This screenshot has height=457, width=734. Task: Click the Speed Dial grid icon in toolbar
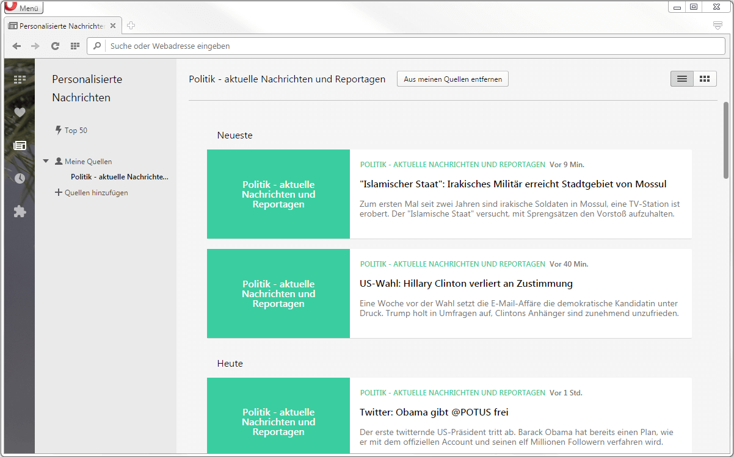coord(75,46)
